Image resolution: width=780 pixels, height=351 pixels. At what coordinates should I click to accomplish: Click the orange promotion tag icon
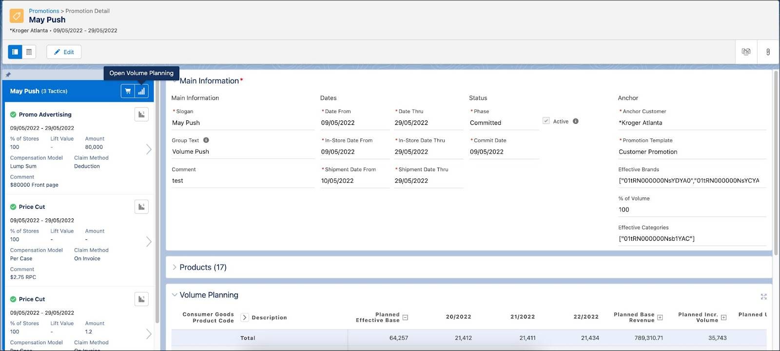pyautogui.click(x=17, y=16)
